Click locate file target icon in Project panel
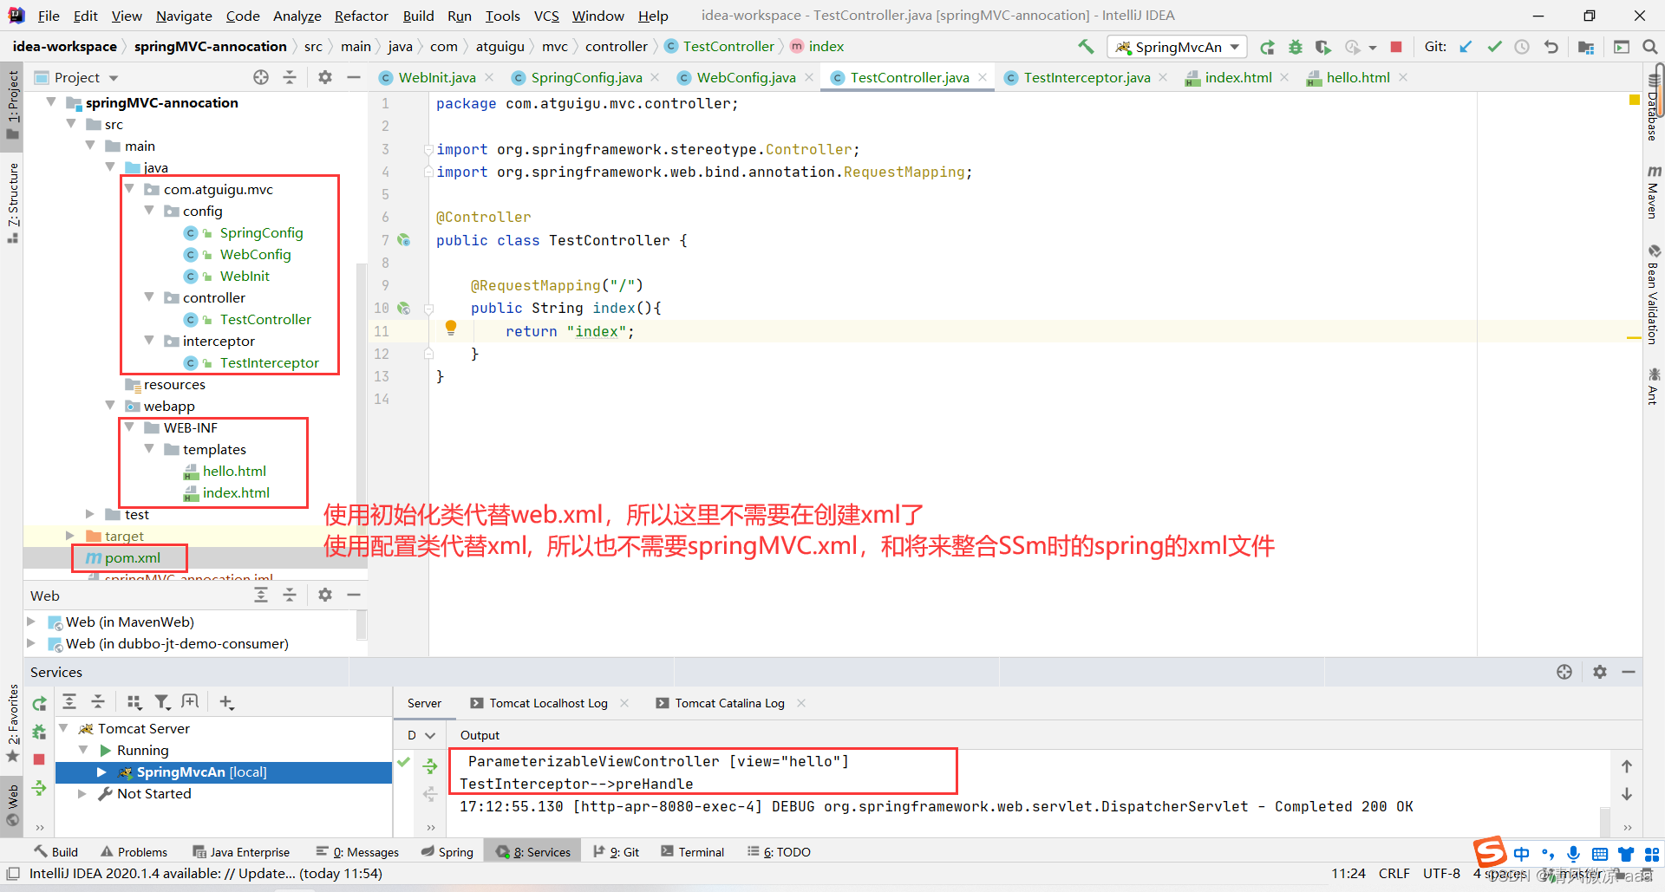1665x892 pixels. point(261,77)
